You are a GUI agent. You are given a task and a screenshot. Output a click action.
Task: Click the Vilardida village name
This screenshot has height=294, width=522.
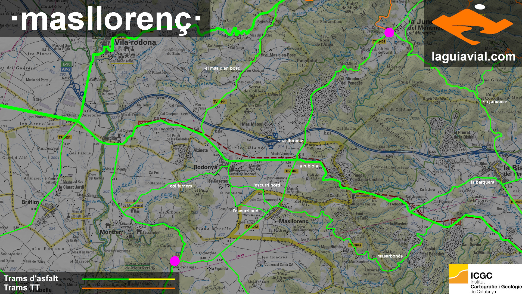(109, 138)
